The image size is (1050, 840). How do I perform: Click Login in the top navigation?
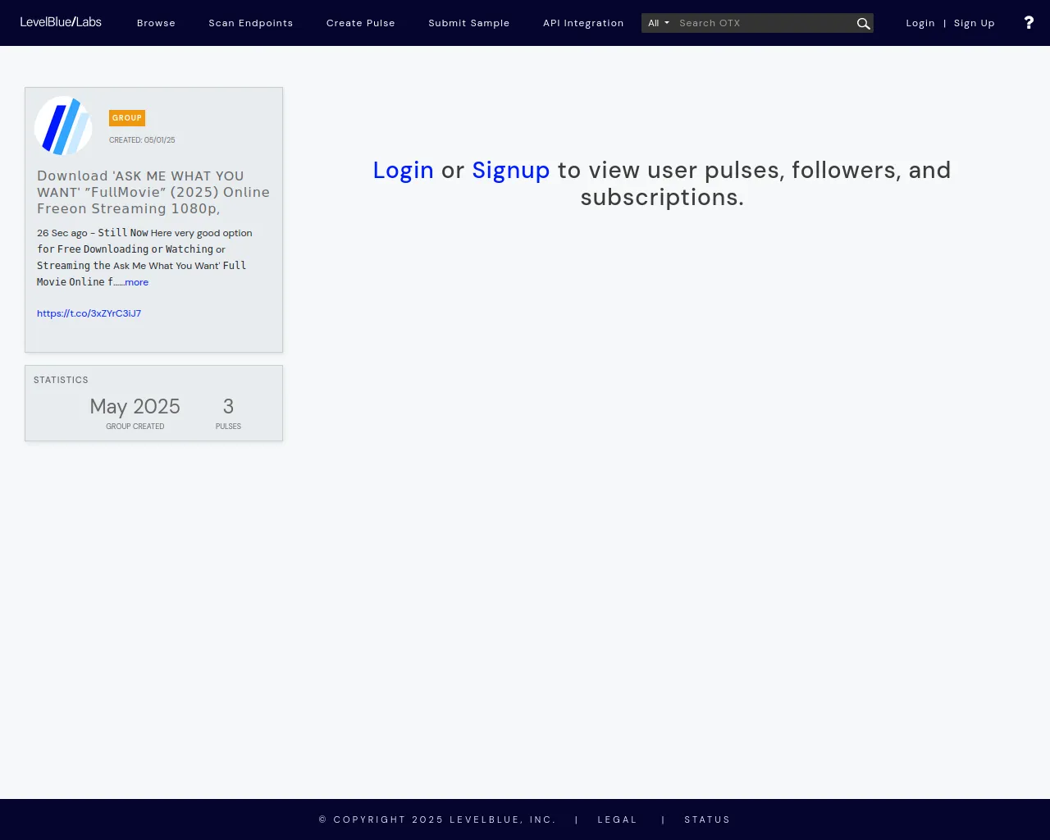920,23
